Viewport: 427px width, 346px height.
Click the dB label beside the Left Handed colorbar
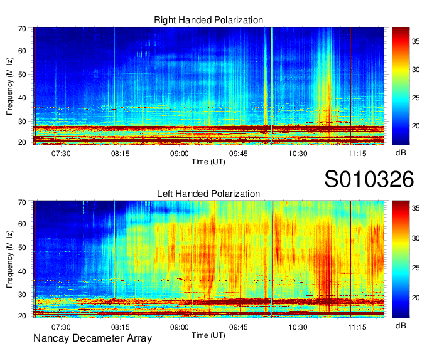[401, 325]
